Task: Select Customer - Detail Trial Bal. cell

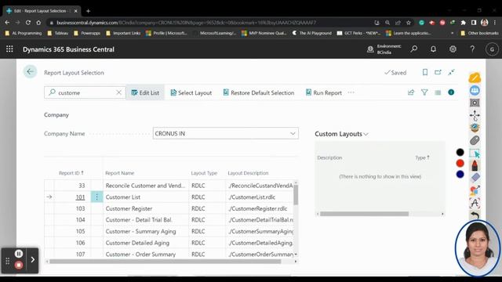Action: [139, 220]
